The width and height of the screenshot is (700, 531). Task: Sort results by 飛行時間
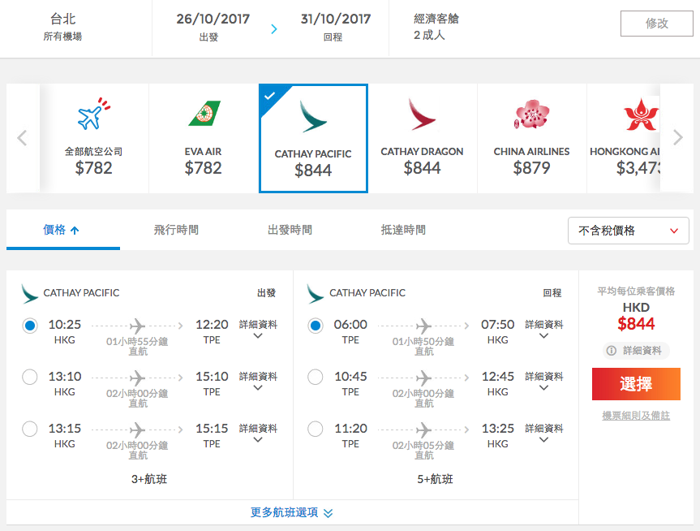176,231
